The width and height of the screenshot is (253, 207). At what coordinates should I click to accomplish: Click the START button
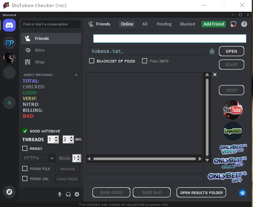(232, 65)
